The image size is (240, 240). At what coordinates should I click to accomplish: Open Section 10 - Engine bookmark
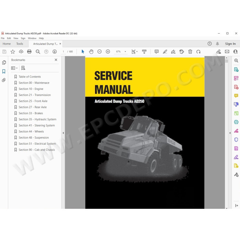pyautogui.click(x=31, y=89)
